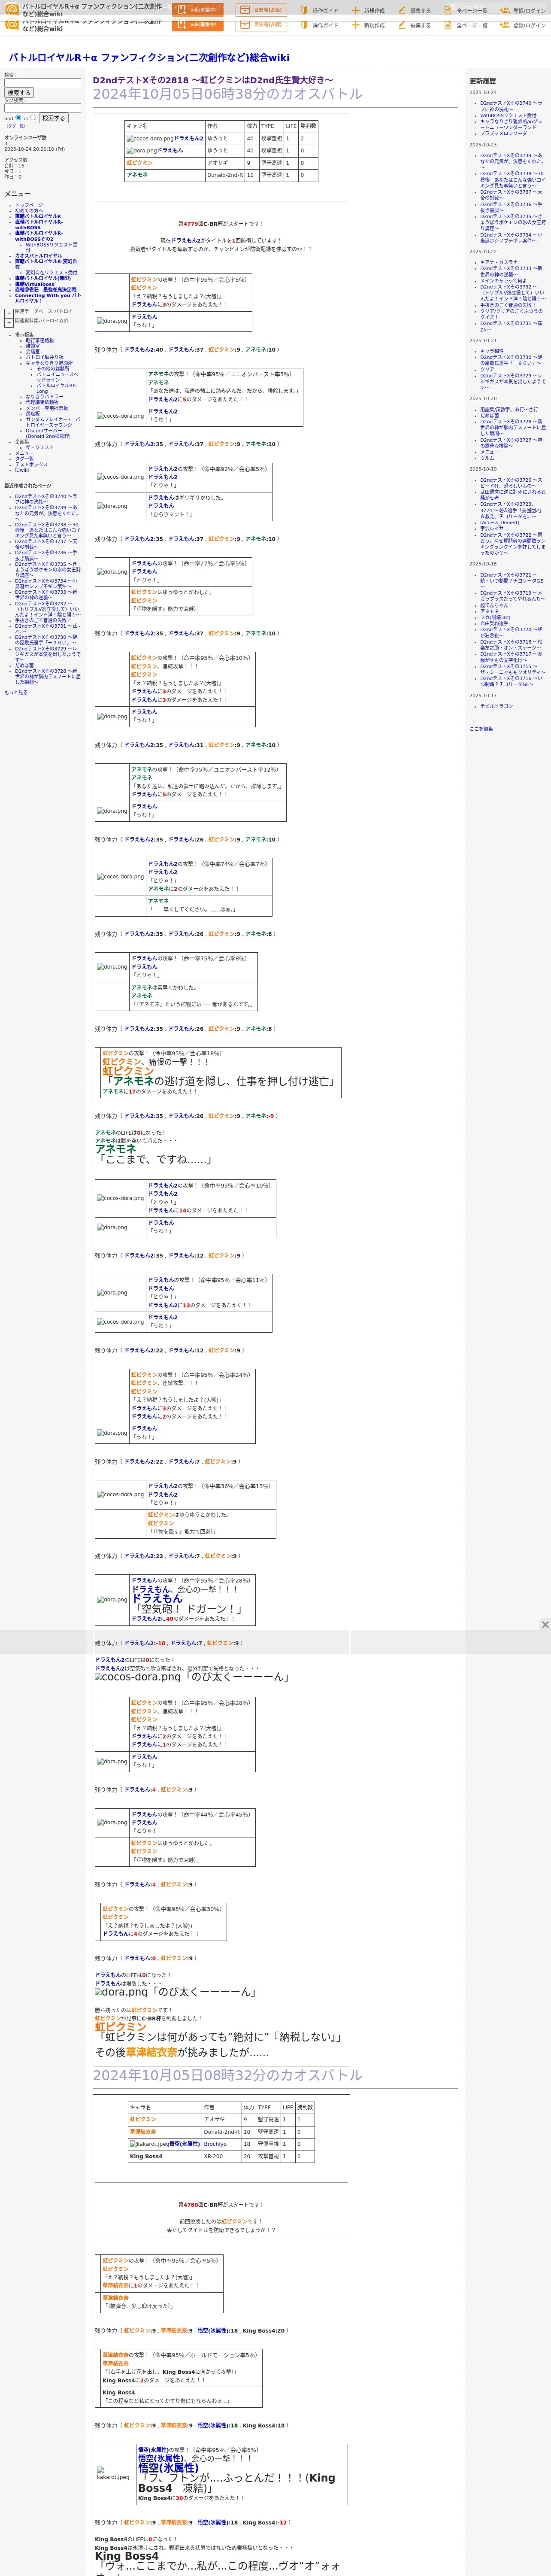Open the ザ・クエスト link
The height and width of the screenshot is (2576, 551).
40,447
